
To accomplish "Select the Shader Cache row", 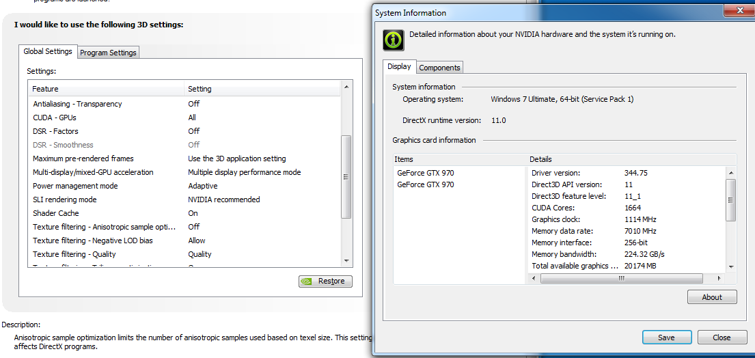I will pyautogui.click(x=184, y=212).
